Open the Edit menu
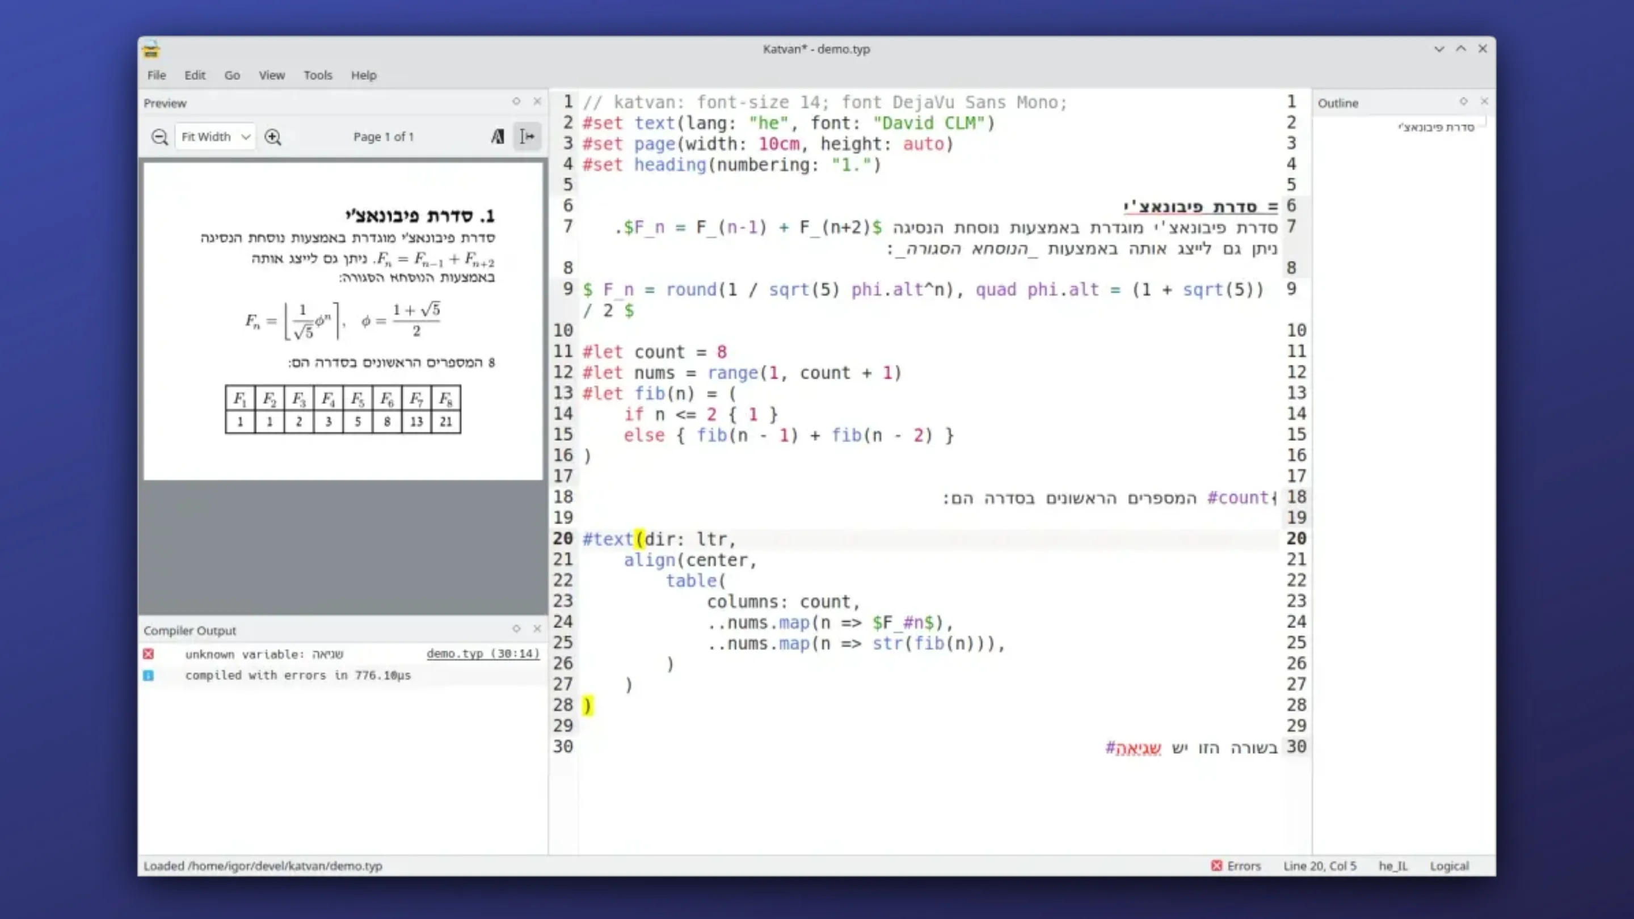 tap(195, 75)
